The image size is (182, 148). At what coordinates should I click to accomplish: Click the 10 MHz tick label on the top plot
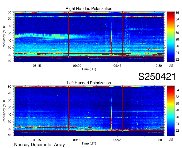[x=9, y=61]
